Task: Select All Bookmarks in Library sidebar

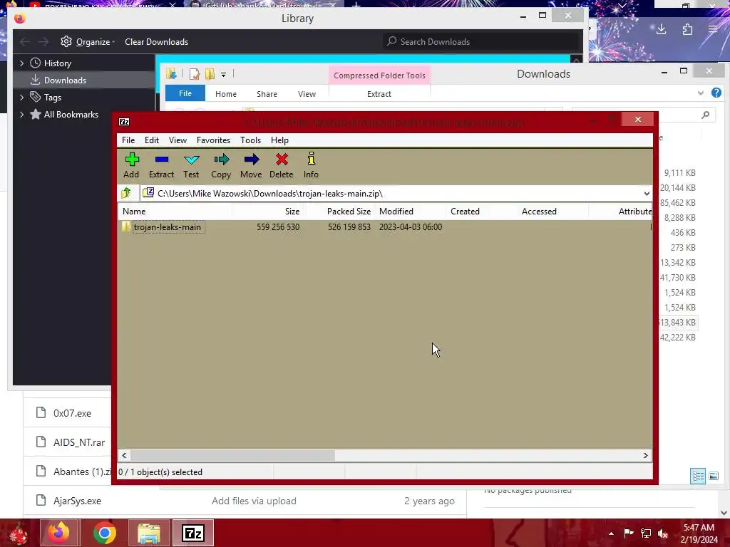Action: (71, 115)
